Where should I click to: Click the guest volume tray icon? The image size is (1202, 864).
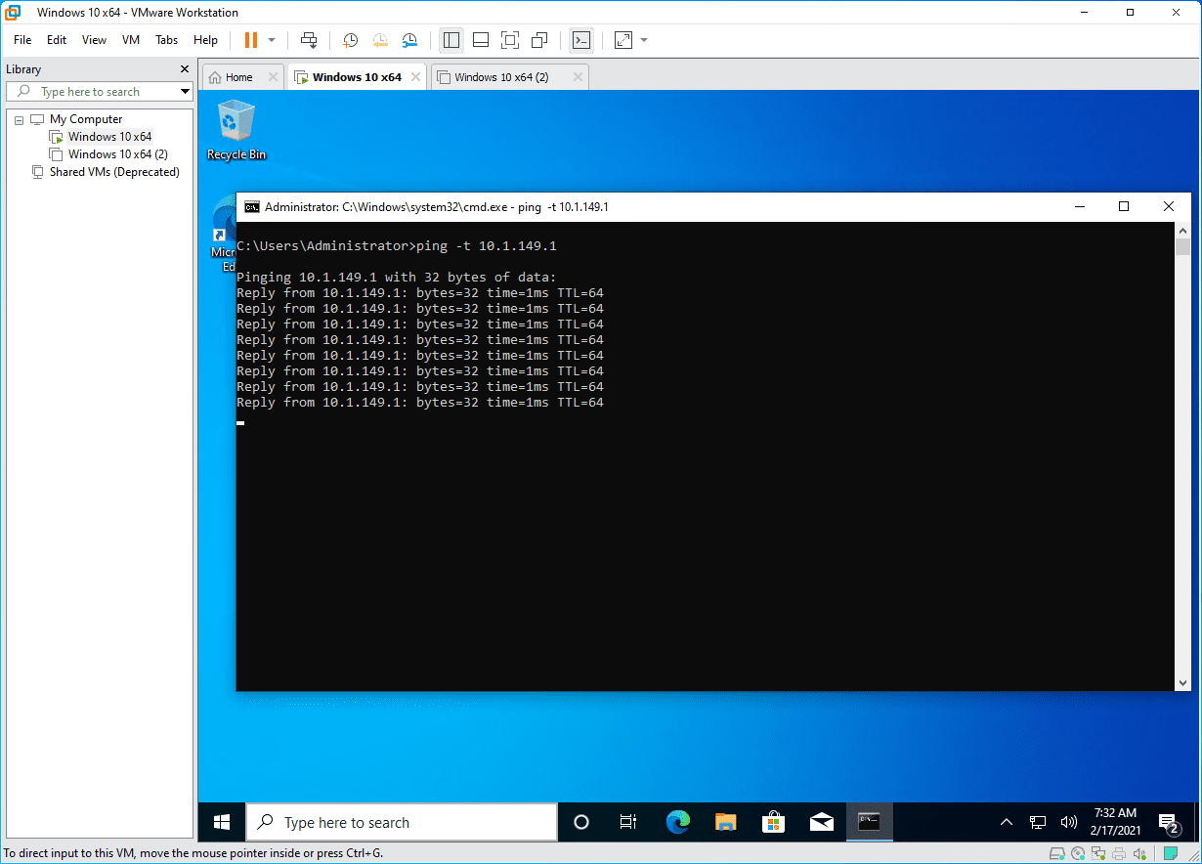tap(1068, 822)
